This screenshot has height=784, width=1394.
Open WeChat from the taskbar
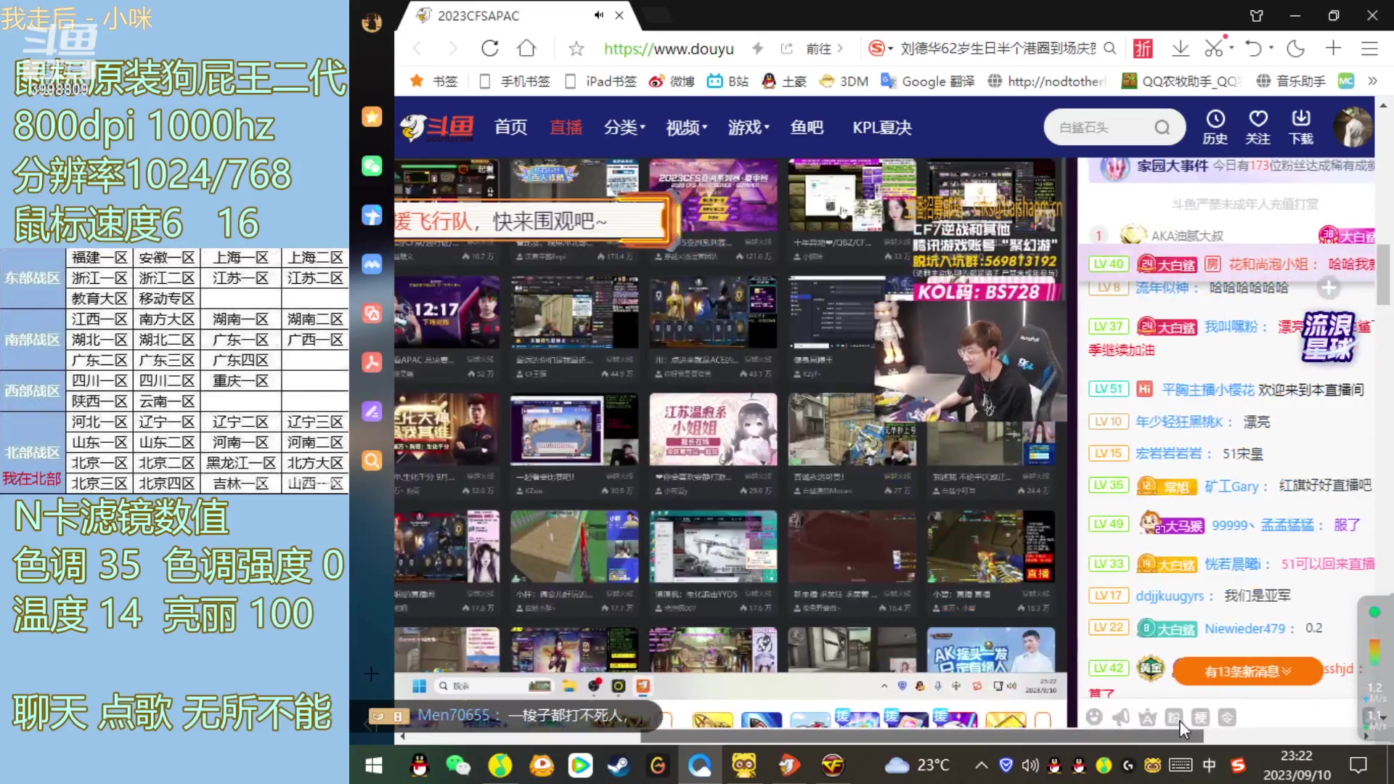point(458,765)
